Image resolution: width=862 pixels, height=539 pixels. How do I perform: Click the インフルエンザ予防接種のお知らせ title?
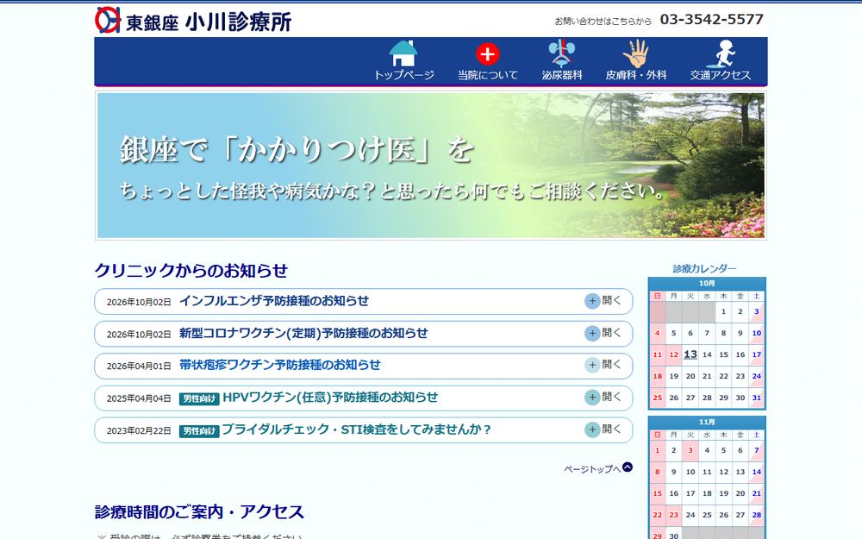click(x=274, y=301)
